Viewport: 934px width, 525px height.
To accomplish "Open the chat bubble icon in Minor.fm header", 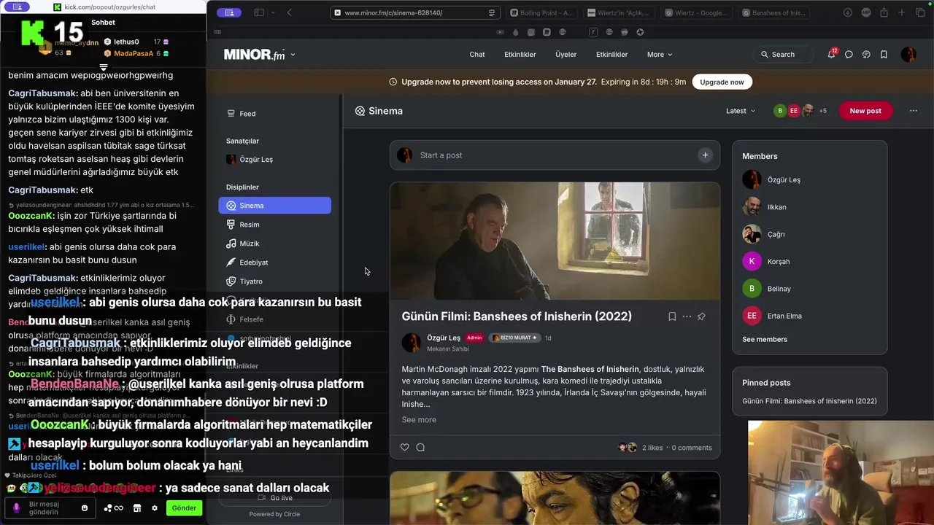I will point(849,55).
